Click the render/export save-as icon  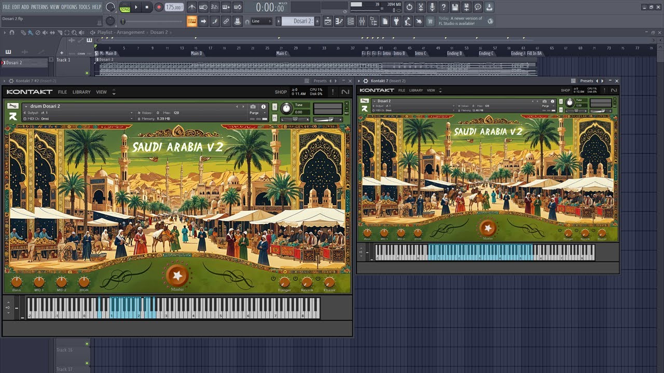(466, 7)
